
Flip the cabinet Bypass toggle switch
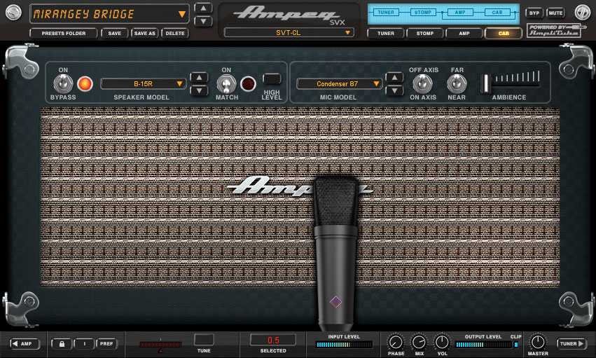click(63, 83)
